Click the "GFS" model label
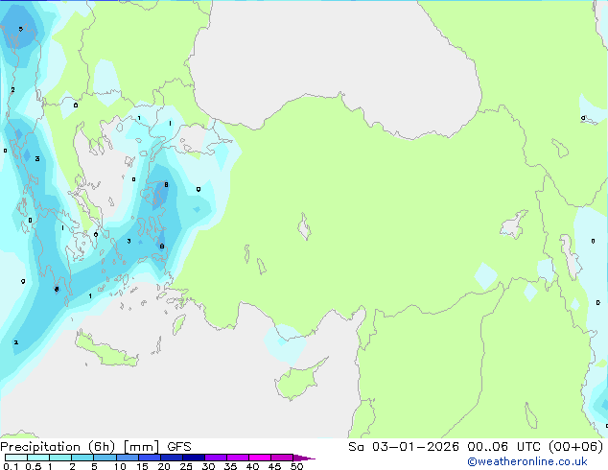Image resolution: width=608 pixels, height=470 pixels. (179, 447)
